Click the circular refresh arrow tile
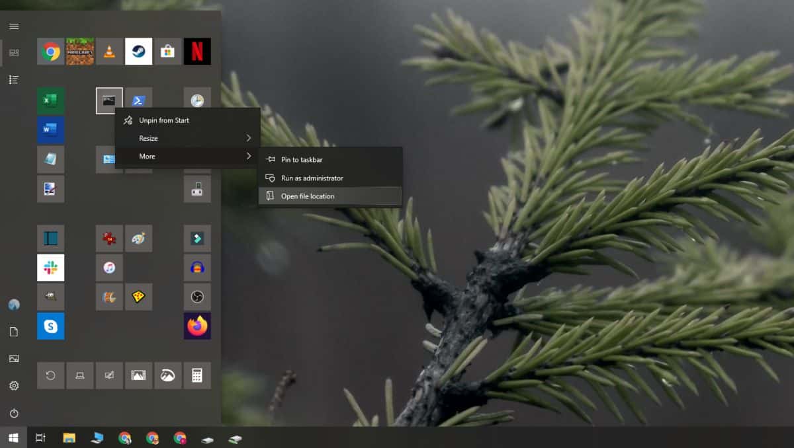The height and width of the screenshot is (448, 794). [50, 375]
